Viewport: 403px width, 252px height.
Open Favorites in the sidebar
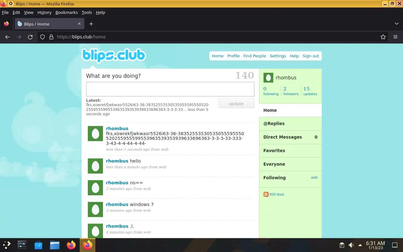pos(290,151)
